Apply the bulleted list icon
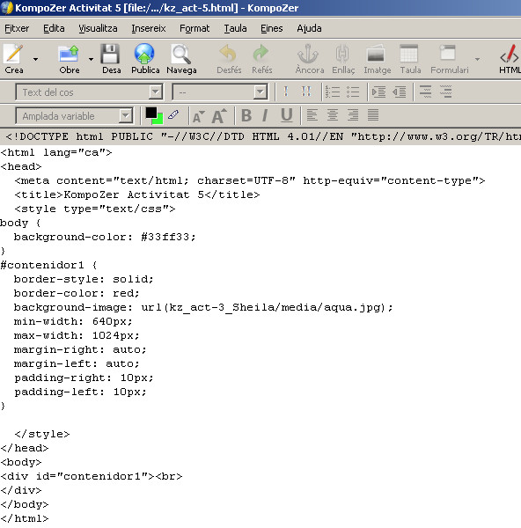 point(353,92)
